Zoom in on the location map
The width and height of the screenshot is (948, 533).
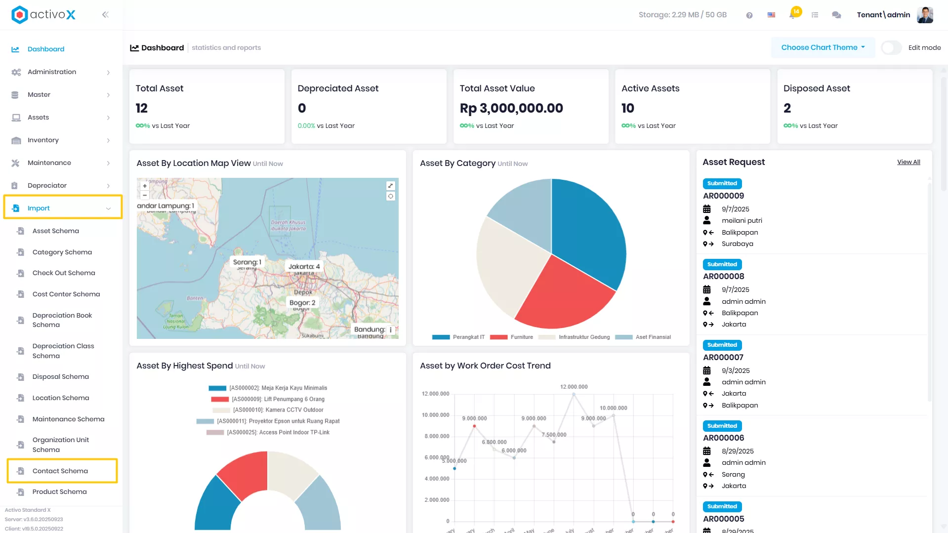145,186
